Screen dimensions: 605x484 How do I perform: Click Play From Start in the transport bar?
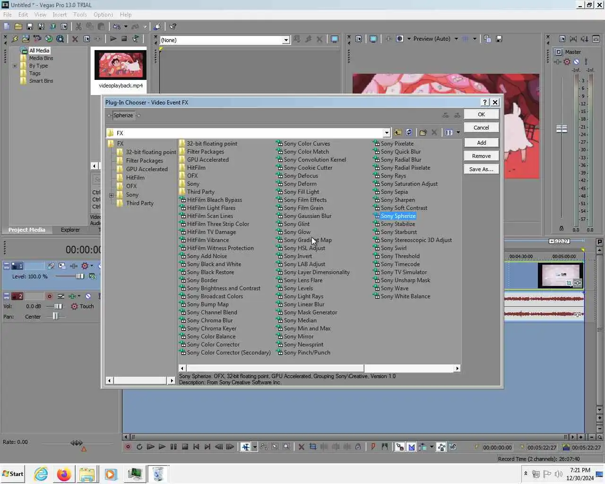(150, 447)
